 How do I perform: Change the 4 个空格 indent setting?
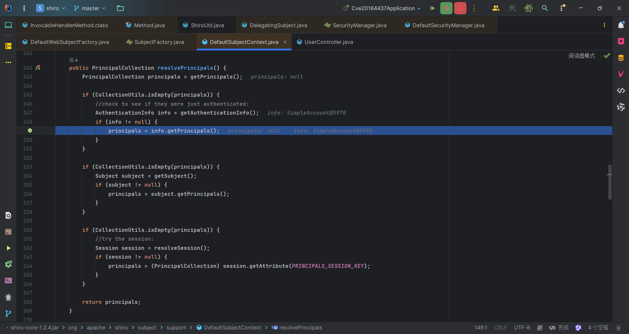[598, 327]
